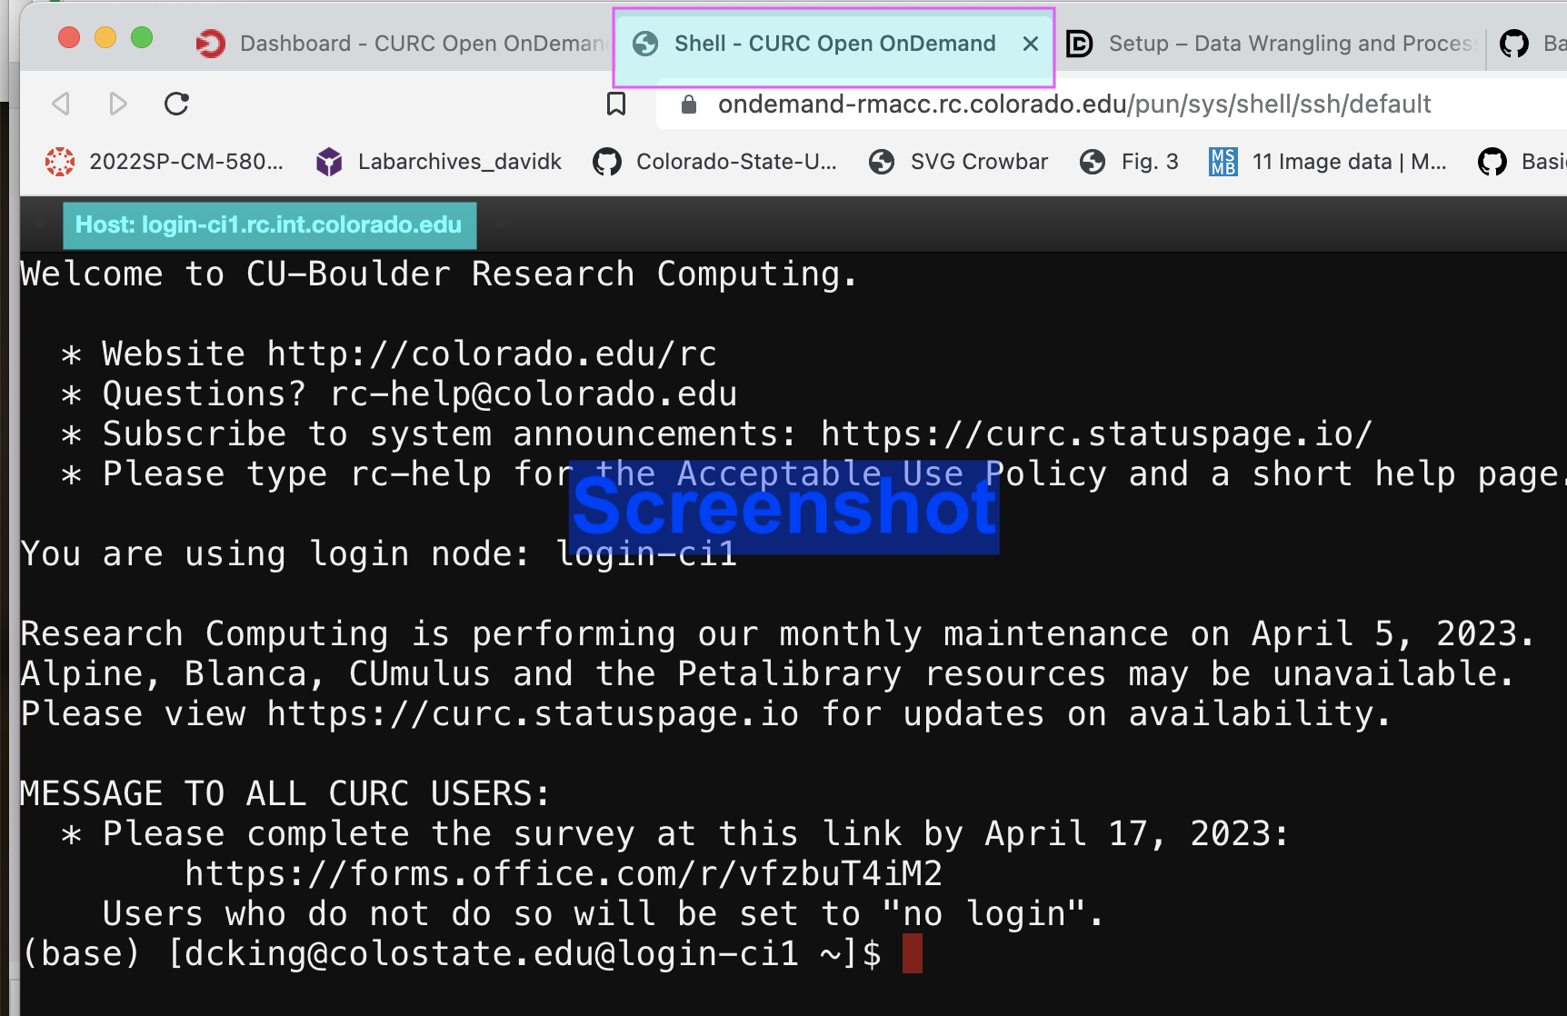The height and width of the screenshot is (1016, 1567).
Task: Click the 2022SP-CM-580 Canvas bookmark icon
Action: (x=60, y=162)
